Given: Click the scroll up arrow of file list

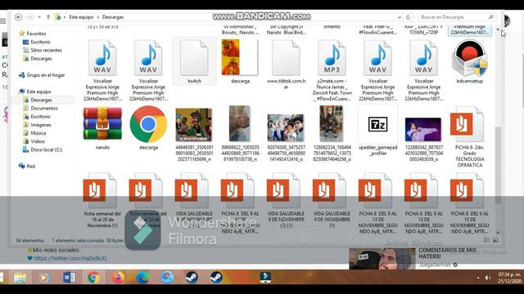Looking at the screenshot, I should 498,29.
